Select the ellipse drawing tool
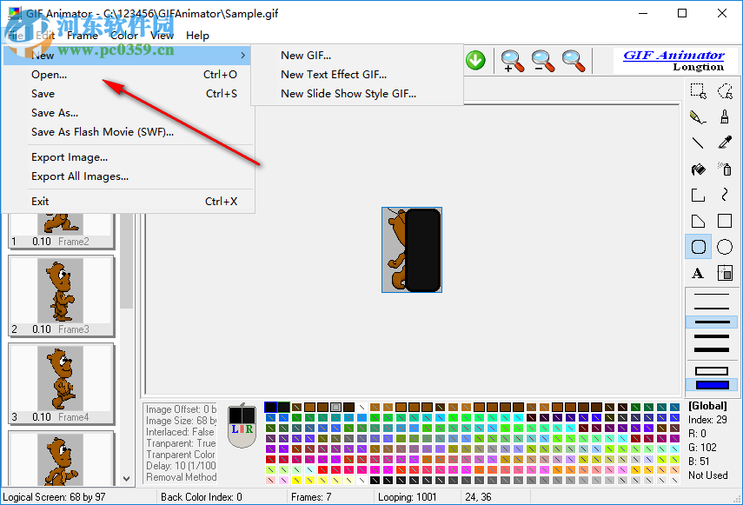The image size is (743, 505). pos(724,247)
